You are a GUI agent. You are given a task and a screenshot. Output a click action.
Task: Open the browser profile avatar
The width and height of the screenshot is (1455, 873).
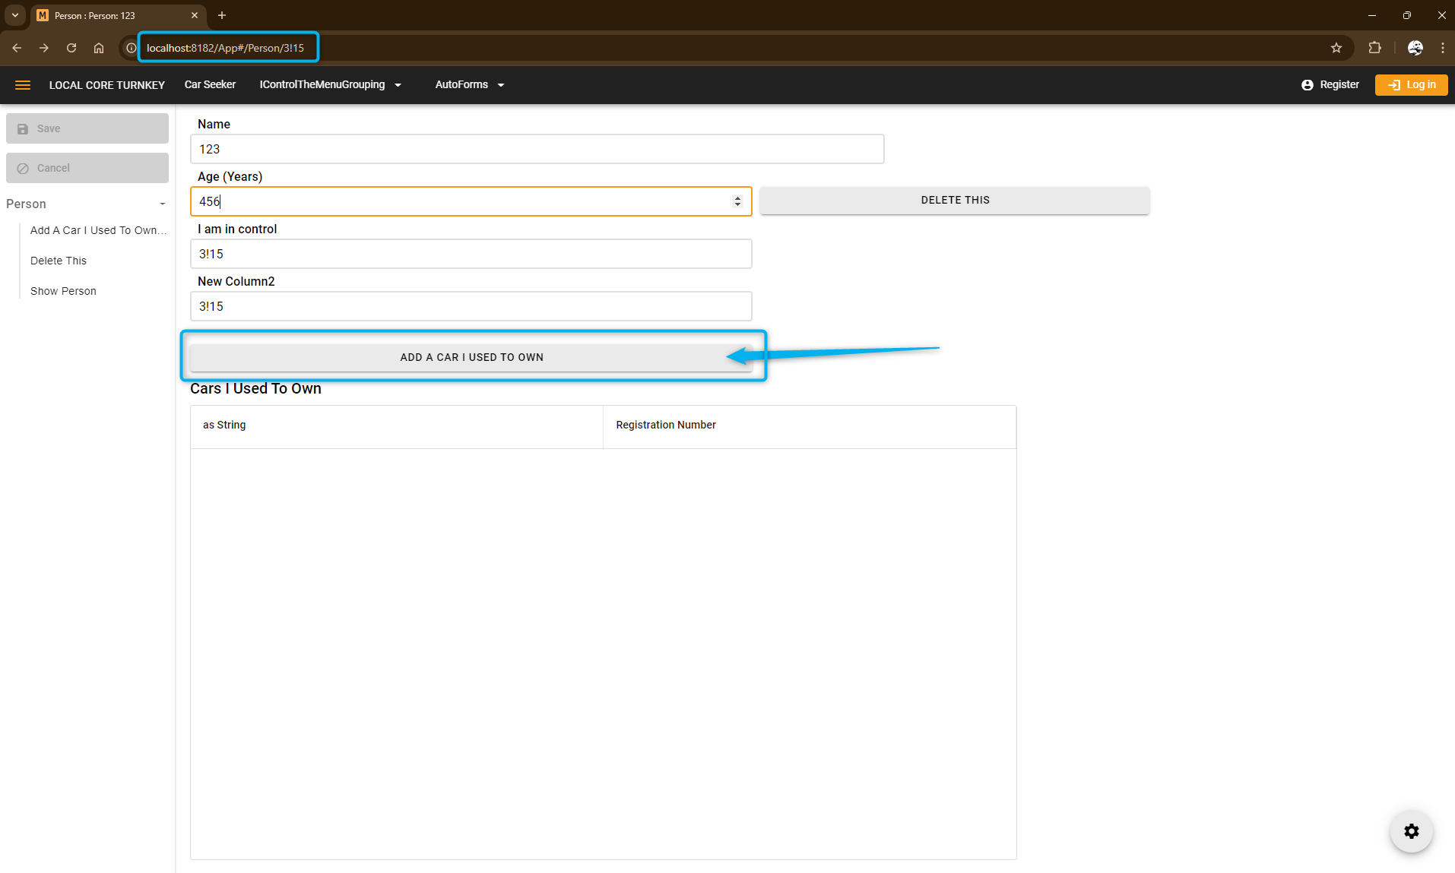1415,48
